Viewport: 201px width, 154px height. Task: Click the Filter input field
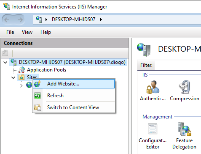coord(178,65)
